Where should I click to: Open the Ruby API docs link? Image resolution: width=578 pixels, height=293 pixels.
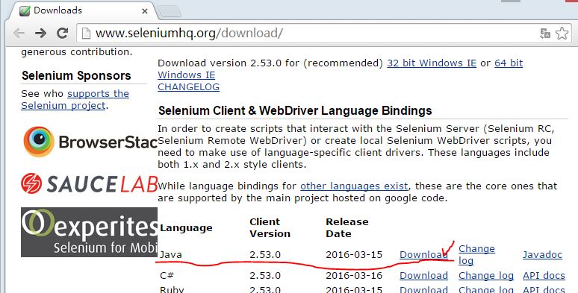coord(544,289)
